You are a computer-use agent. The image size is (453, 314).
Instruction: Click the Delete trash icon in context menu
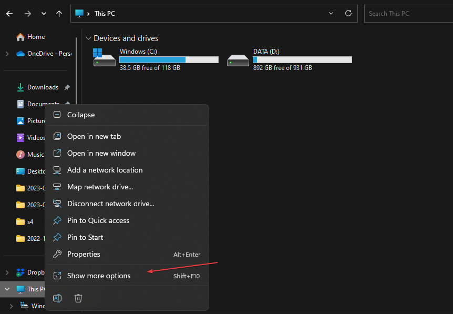78,298
